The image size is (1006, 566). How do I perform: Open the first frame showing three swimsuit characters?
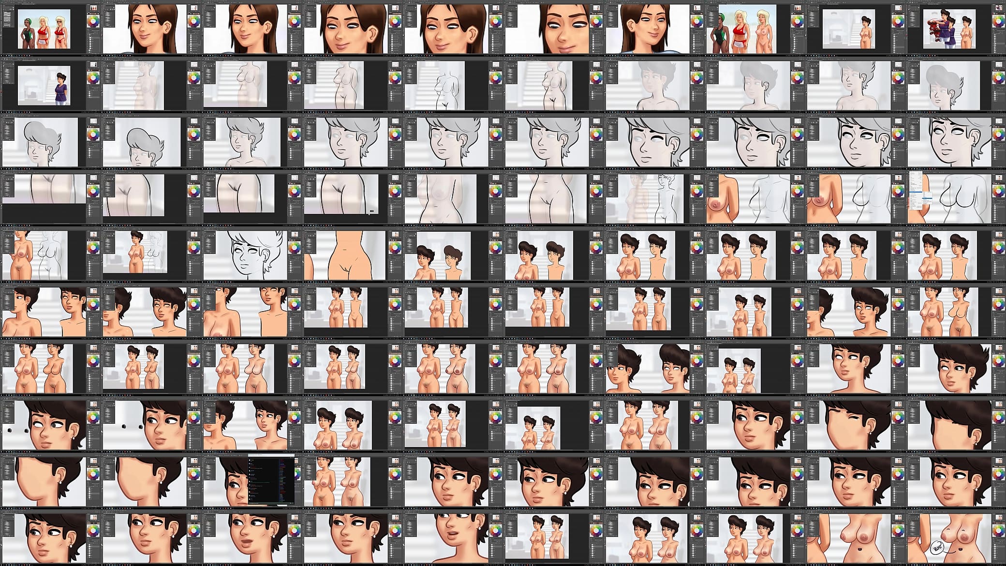[x=50, y=29]
